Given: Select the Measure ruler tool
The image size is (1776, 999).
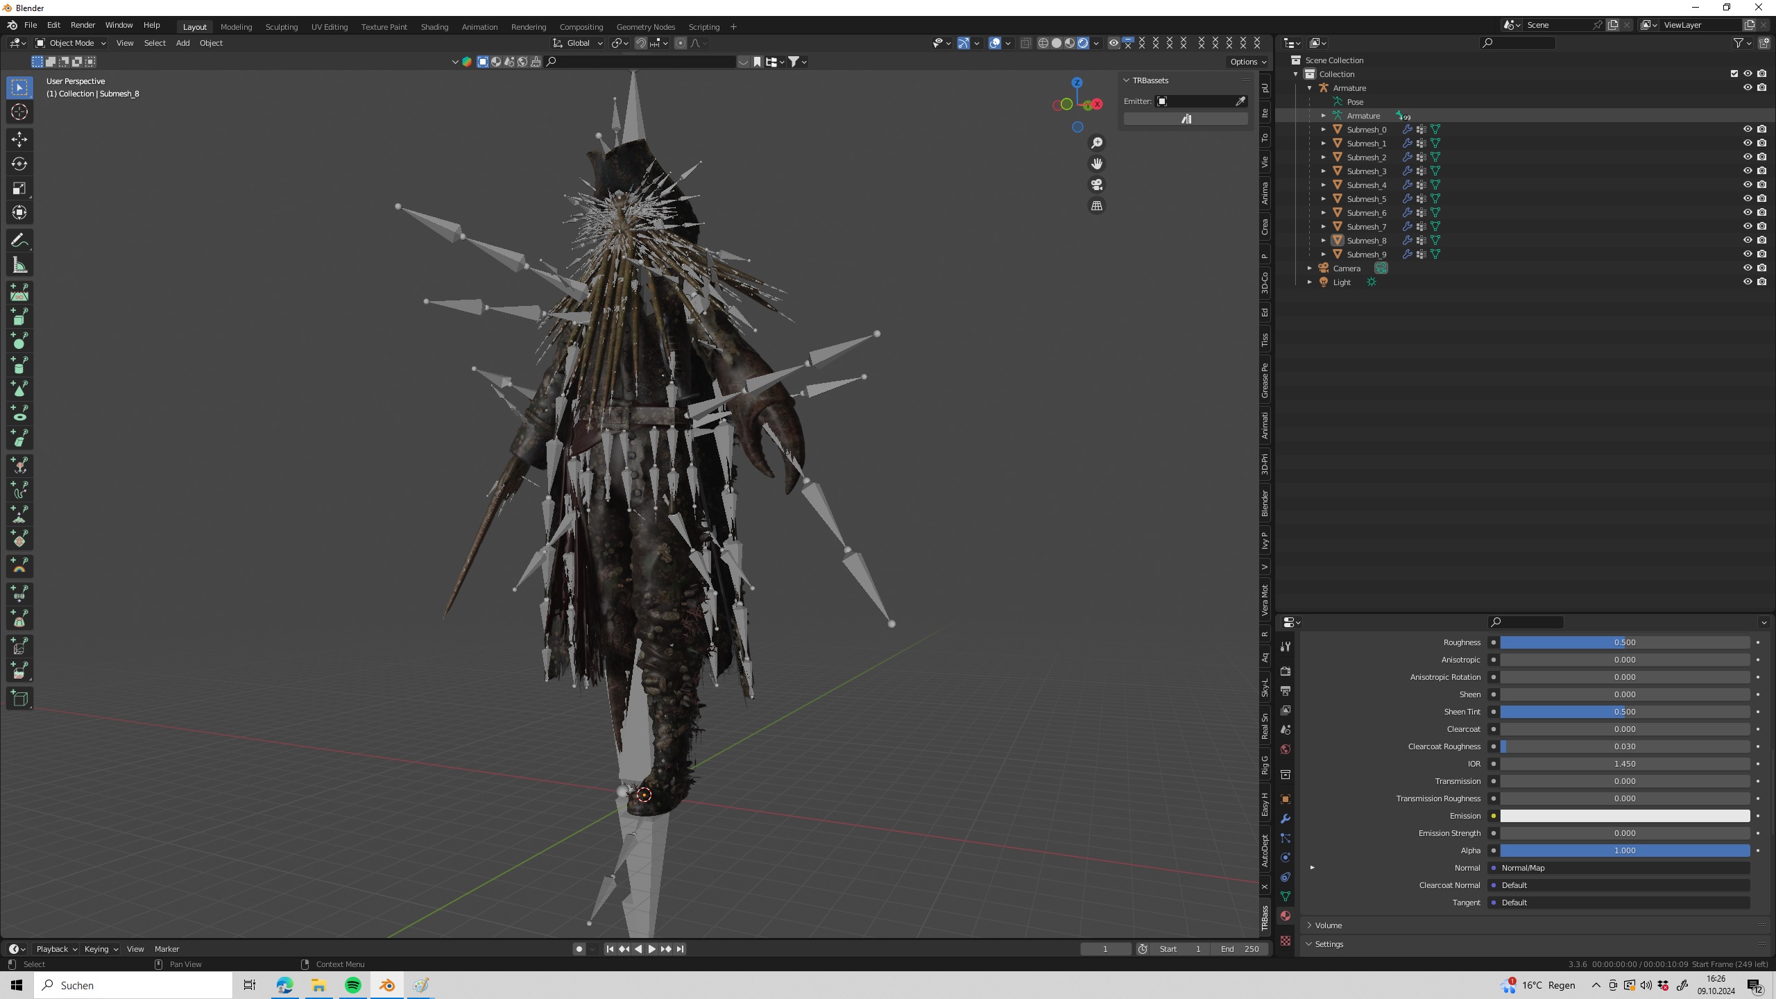Looking at the screenshot, I should pyautogui.click(x=19, y=265).
